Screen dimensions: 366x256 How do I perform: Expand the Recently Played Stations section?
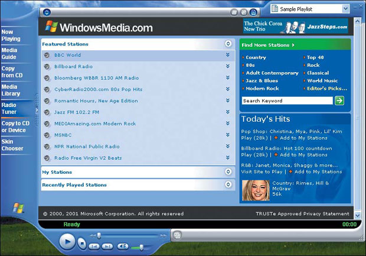coord(228,184)
